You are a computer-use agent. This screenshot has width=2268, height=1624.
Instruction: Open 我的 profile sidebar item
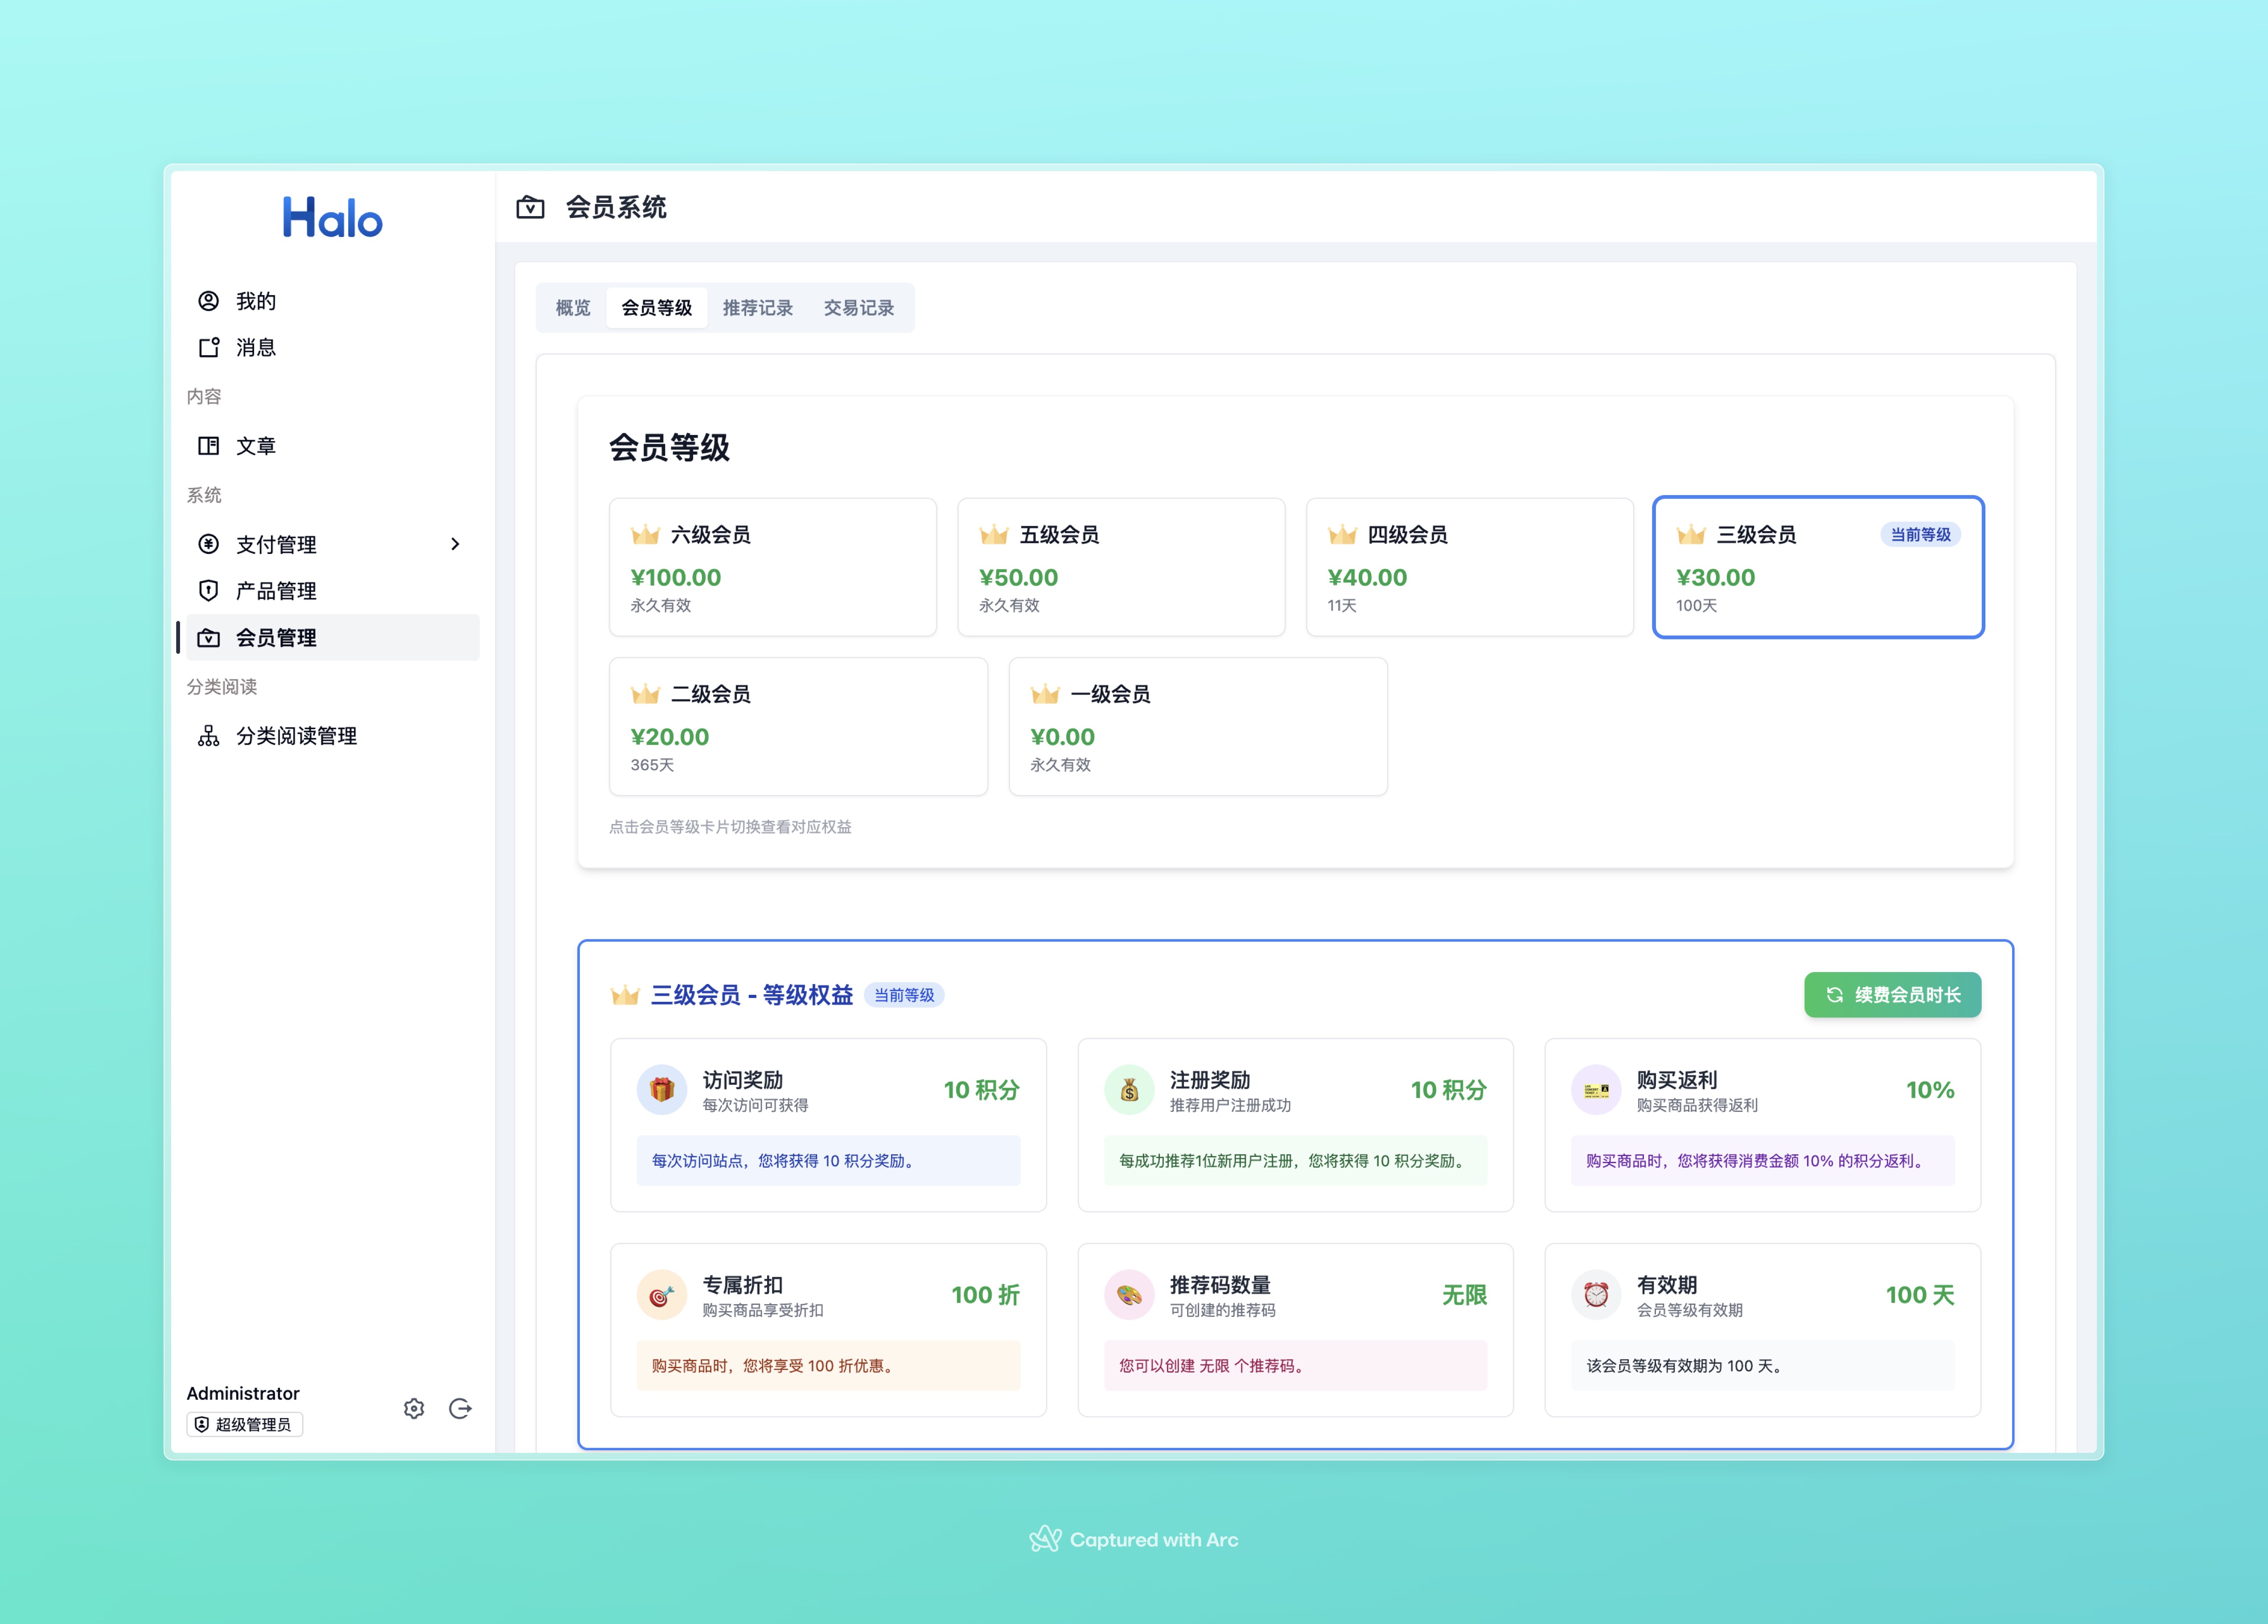coord(256,301)
